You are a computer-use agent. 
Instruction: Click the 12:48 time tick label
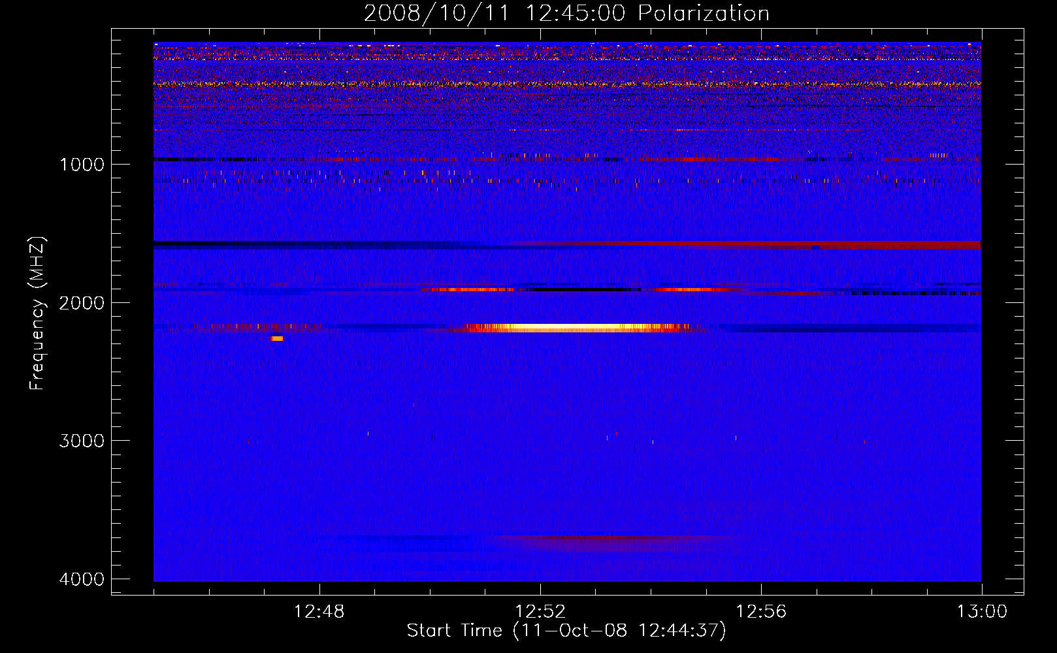click(x=319, y=612)
